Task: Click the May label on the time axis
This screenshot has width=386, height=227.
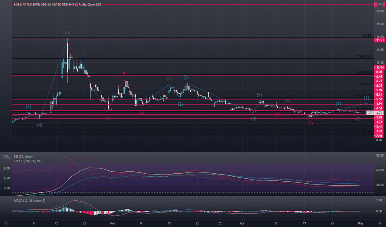Action: pos(360,223)
